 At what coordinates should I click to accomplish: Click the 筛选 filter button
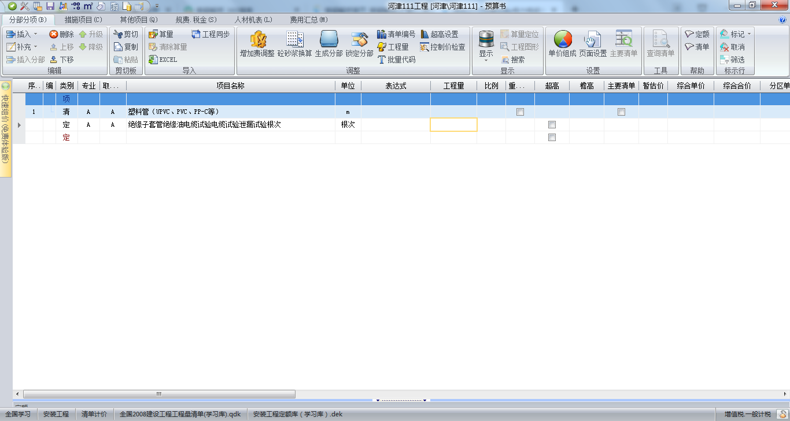tap(732, 60)
